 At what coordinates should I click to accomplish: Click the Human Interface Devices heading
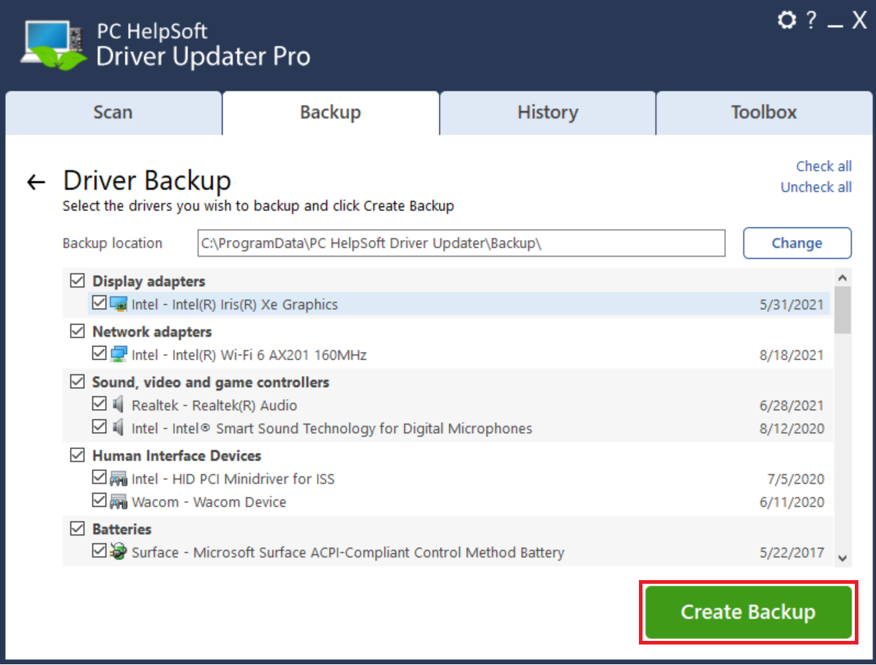pos(176,457)
